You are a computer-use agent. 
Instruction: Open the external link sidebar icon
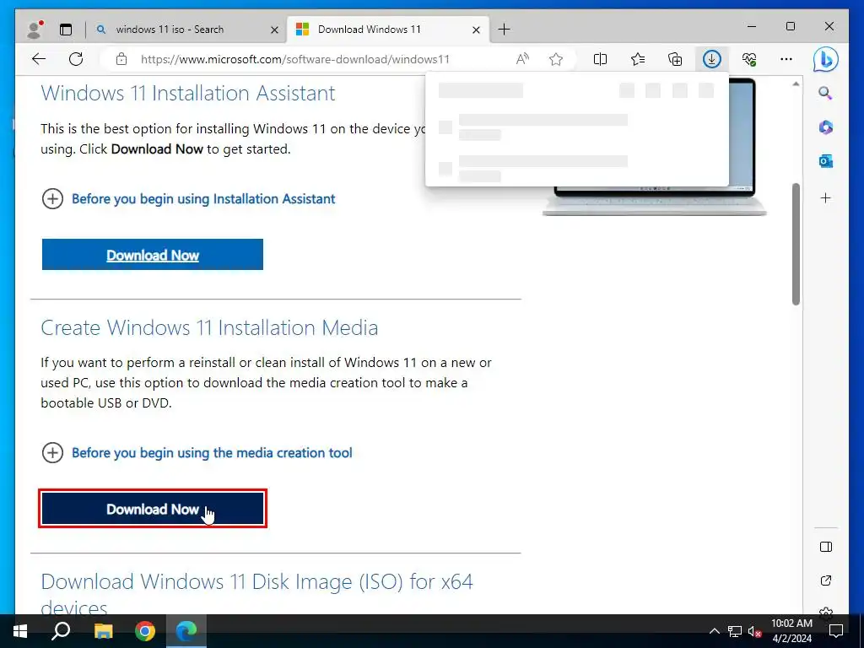(x=825, y=580)
